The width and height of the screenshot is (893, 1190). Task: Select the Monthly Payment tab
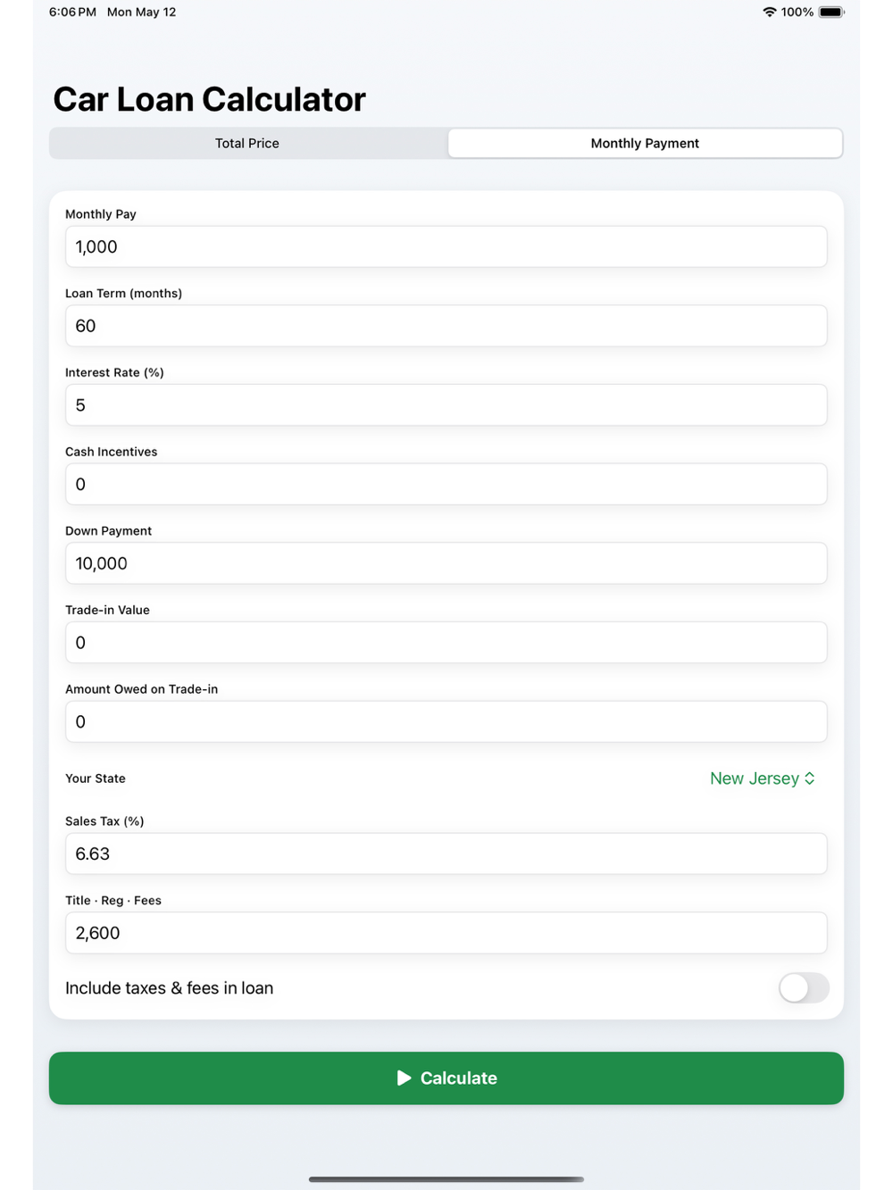645,143
